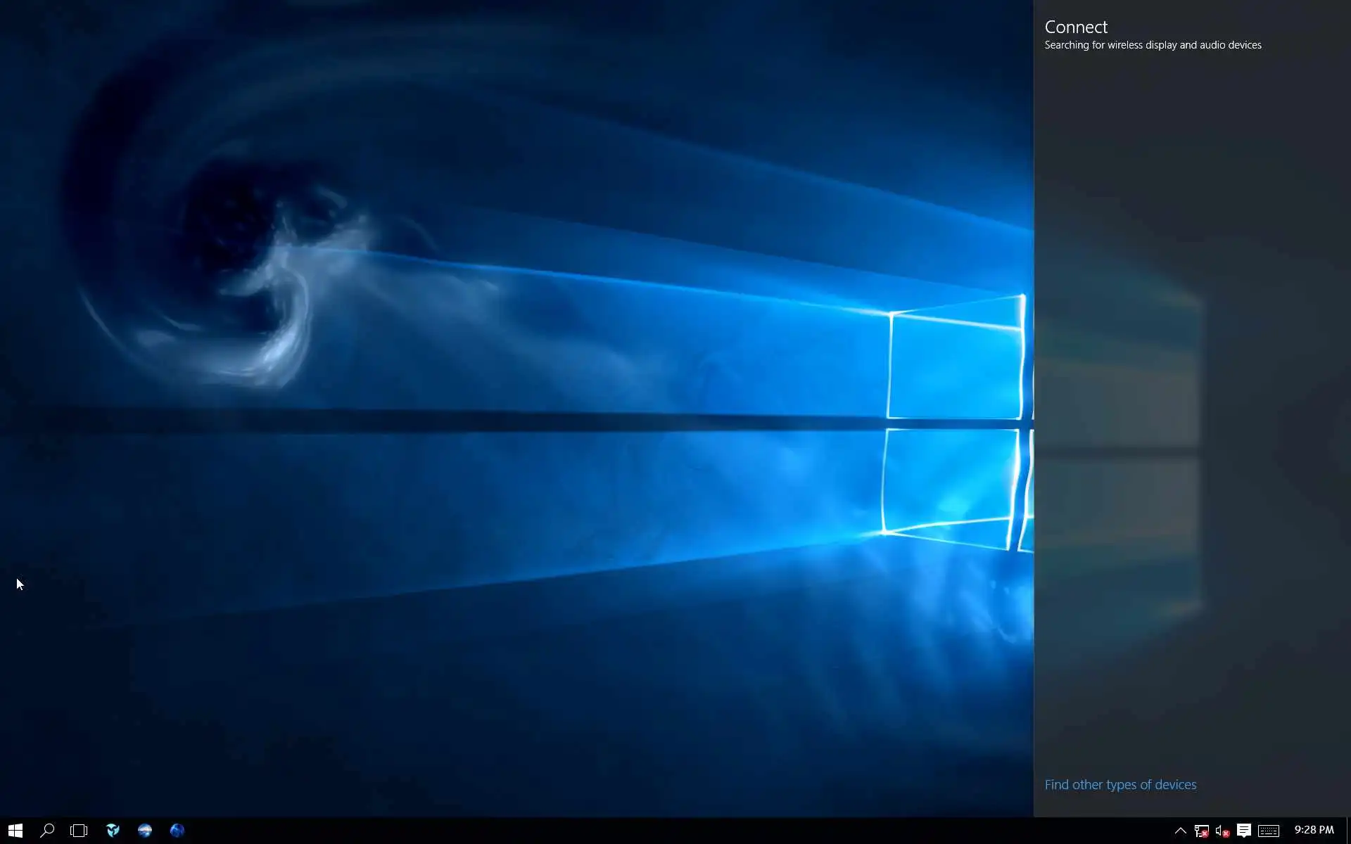
Task: Open Task View from the taskbar
Action: coord(79,831)
